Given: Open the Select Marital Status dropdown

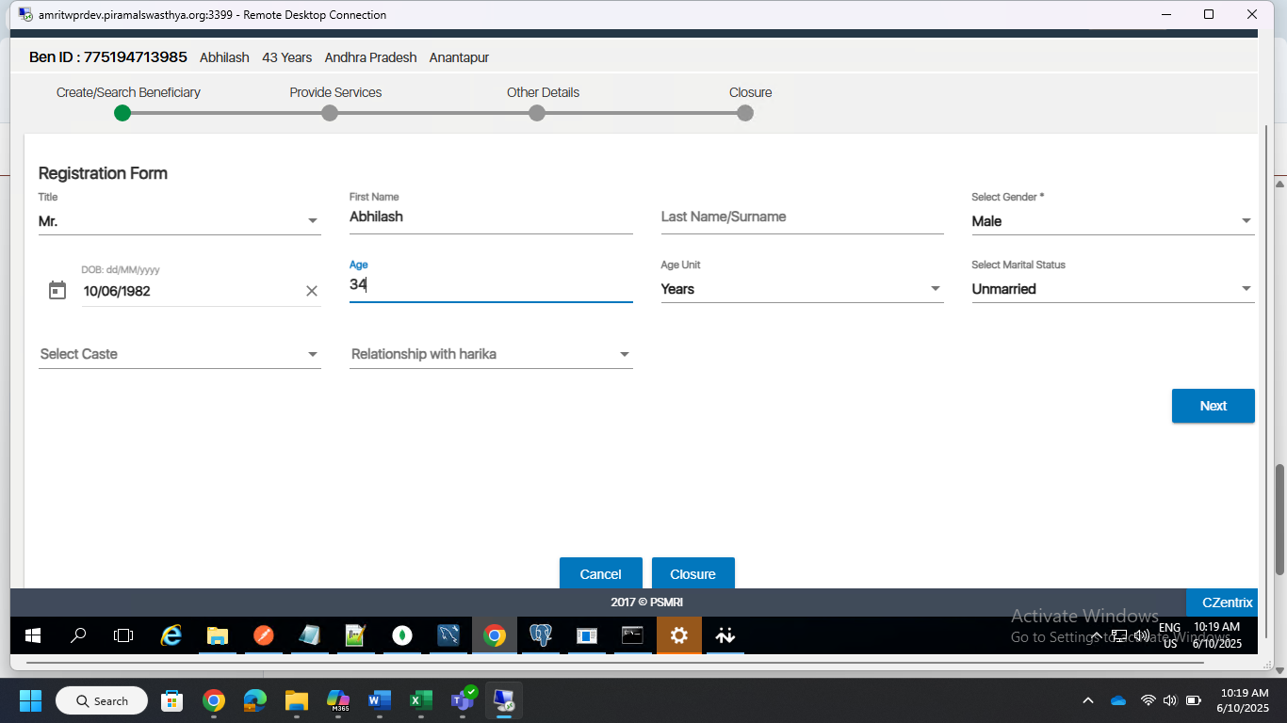Looking at the screenshot, I should (x=1113, y=289).
